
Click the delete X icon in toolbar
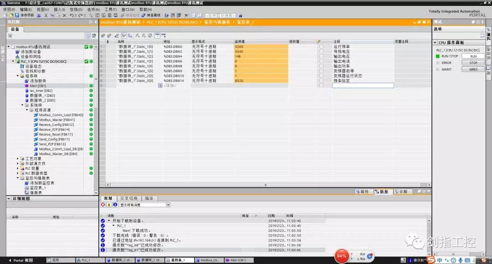(x=65, y=15)
